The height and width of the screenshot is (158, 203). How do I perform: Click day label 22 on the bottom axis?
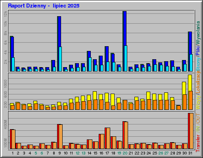pyautogui.click(x=137, y=153)
